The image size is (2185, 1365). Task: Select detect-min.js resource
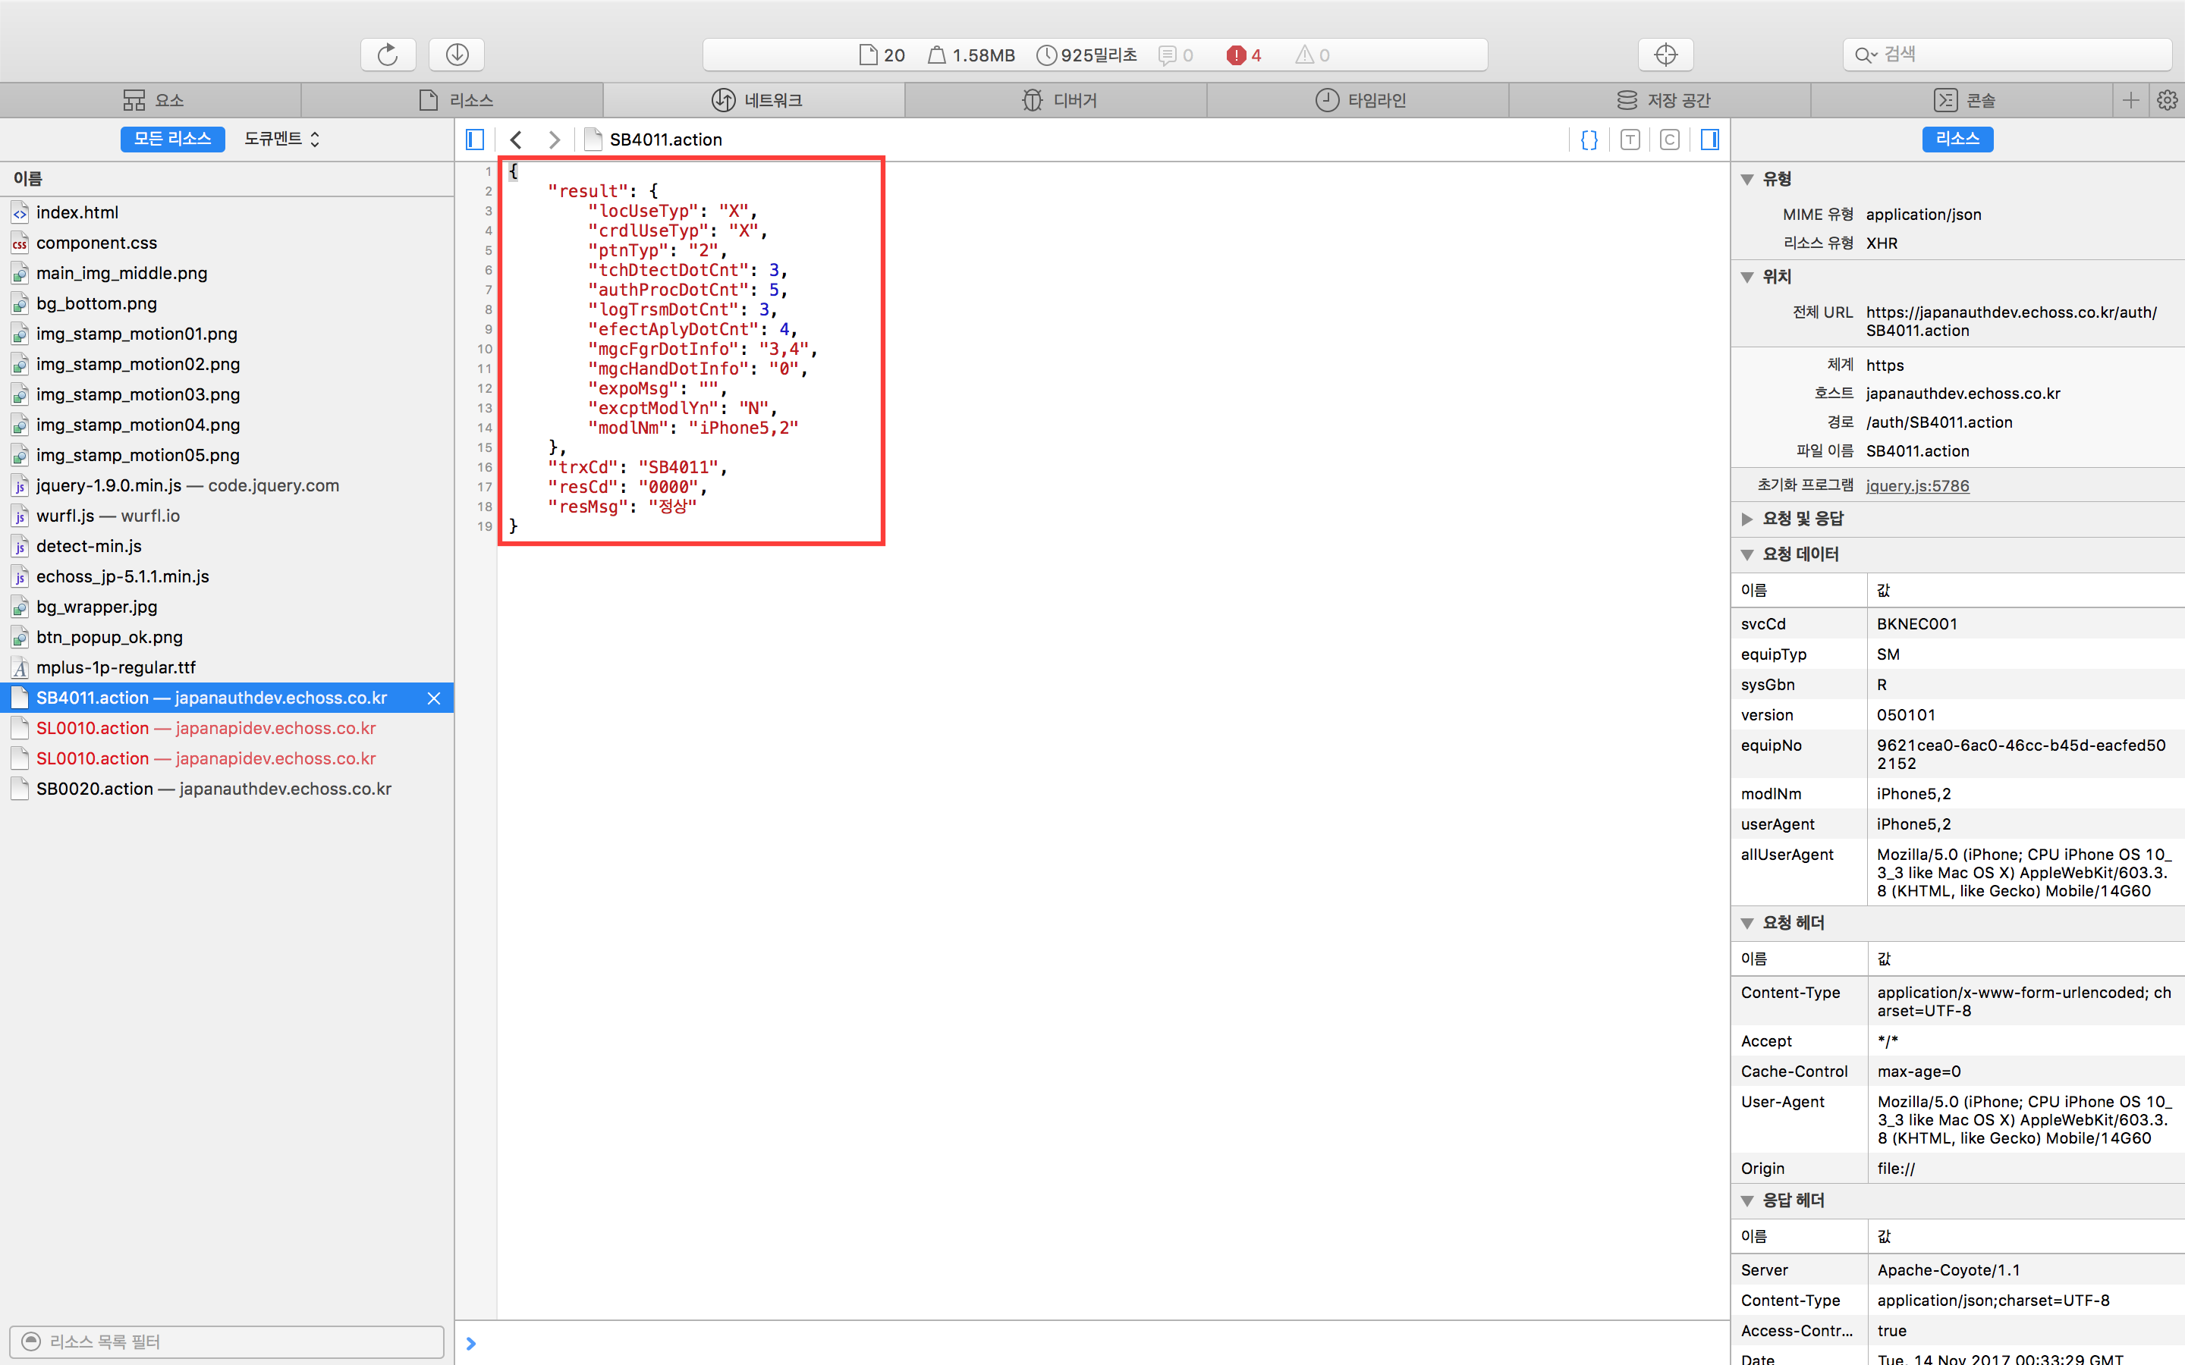click(x=227, y=546)
